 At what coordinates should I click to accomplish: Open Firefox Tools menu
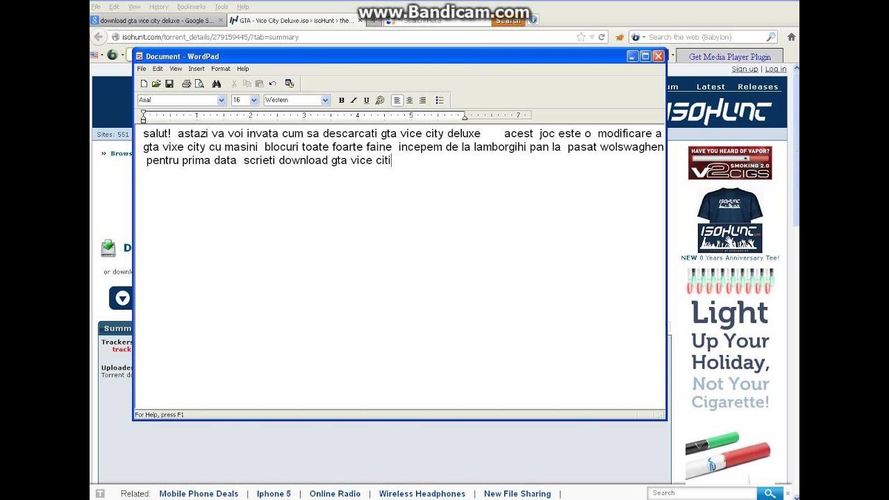point(222,7)
